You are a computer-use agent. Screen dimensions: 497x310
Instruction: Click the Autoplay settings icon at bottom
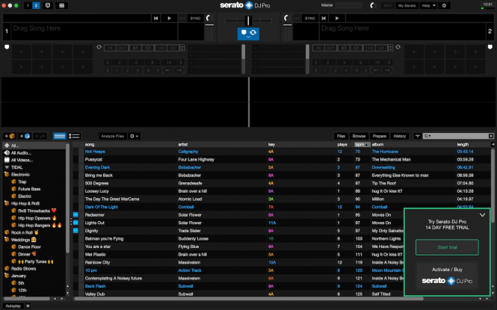(28, 306)
